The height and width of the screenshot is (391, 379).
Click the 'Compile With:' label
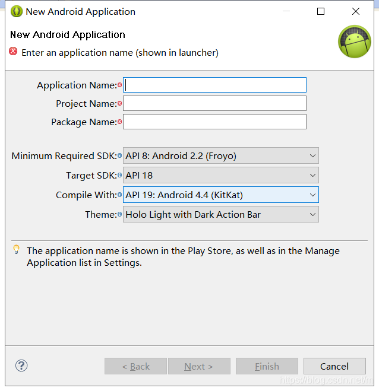click(86, 195)
